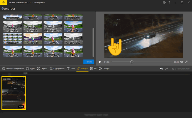The width and height of the screenshot is (192, 118).
Task: Apply the Пикселизация filter
Action: coord(33,51)
